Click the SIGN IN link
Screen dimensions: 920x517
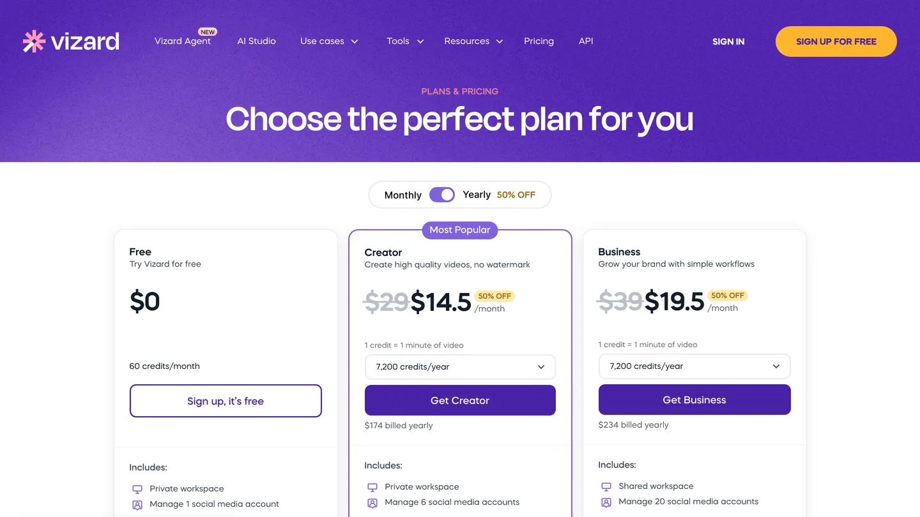[x=728, y=41]
